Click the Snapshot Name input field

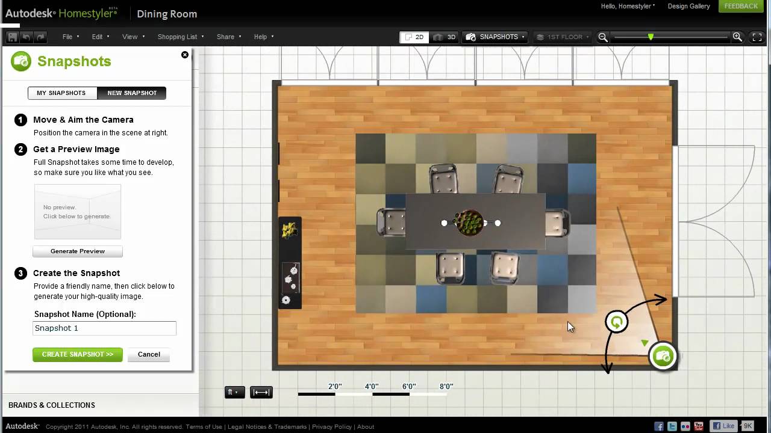tap(104, 328)
